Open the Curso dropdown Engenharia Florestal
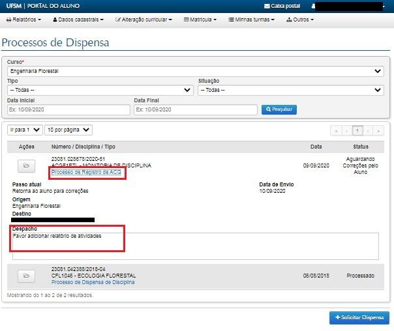The width and height of the screenshot is (394, 331). [x=195, y=71]
